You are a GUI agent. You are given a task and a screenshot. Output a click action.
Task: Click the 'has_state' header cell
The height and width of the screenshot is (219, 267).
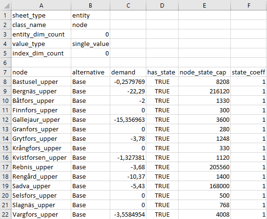click(162, 73)
